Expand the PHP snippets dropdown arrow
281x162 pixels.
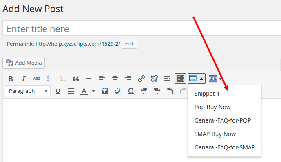click(220, 79)
